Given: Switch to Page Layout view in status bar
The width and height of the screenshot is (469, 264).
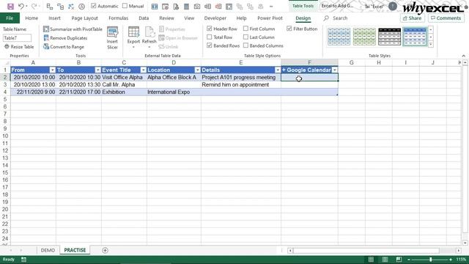Looking at the screenshot, I should click(x=385, y=259).
